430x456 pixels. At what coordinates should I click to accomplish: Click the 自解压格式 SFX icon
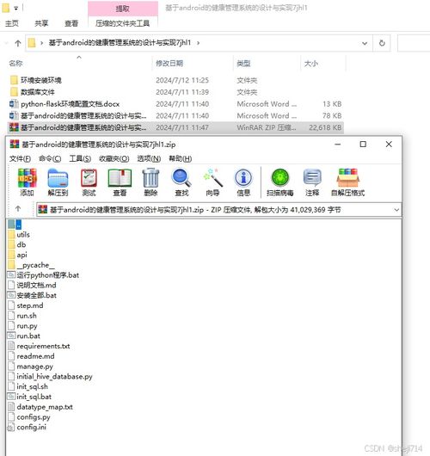coord(347,182)
